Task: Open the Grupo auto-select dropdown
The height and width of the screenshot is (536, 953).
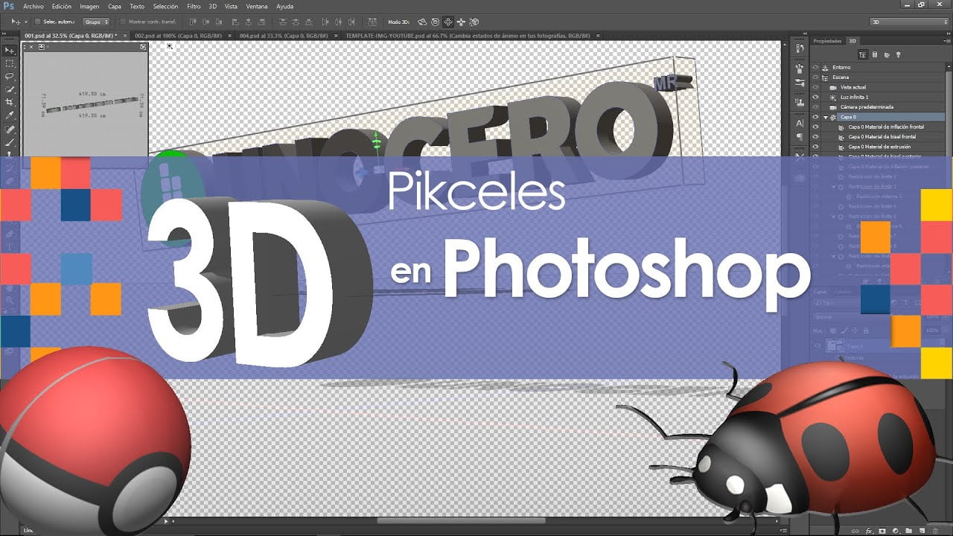Action: [95, 22]
